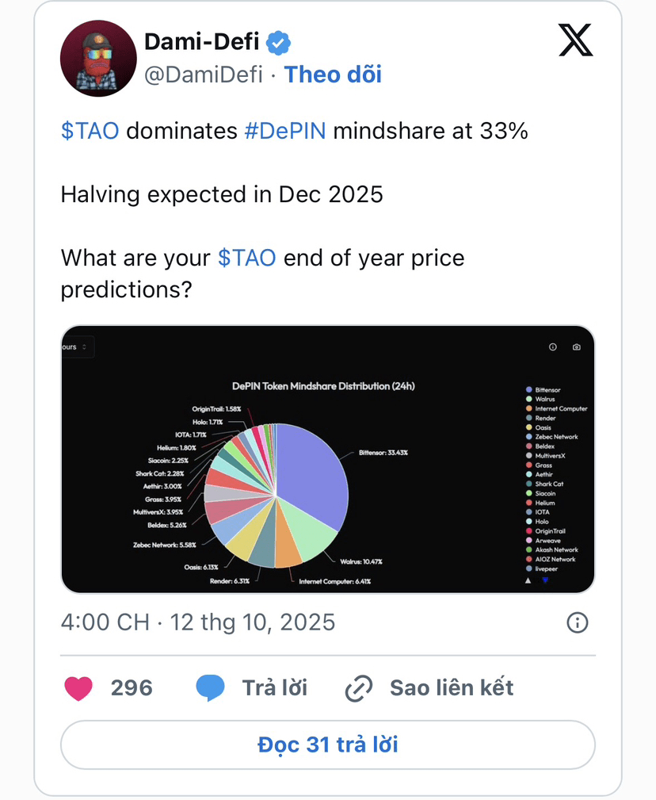Click the chart info icon

tap(552, 347)
